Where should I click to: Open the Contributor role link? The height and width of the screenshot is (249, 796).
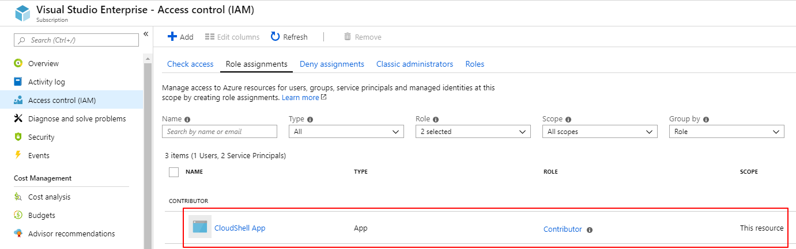[563, 229]
